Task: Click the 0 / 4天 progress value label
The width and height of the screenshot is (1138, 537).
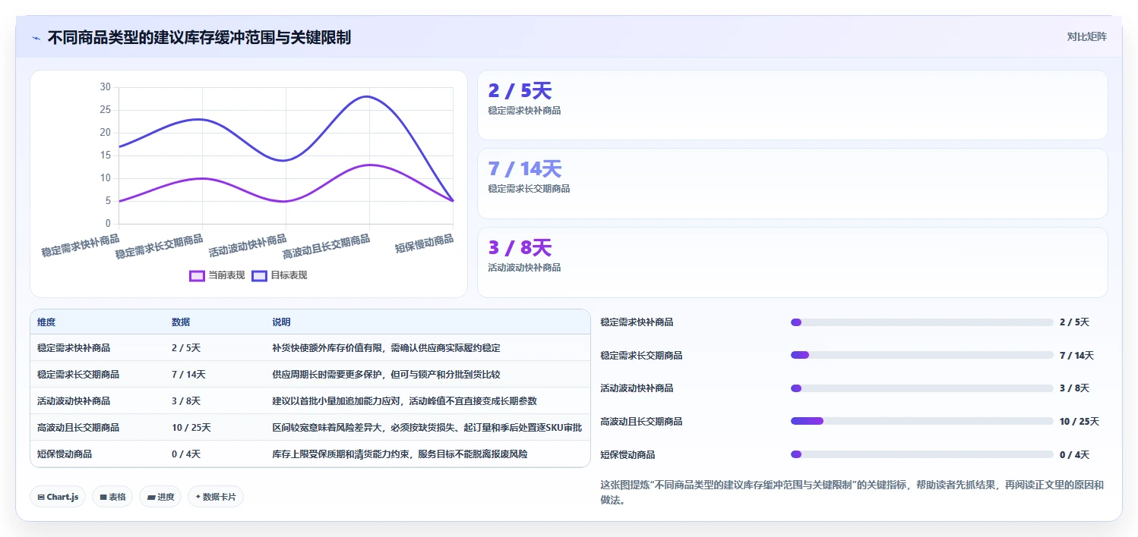Action: [x=1074, y=455]
